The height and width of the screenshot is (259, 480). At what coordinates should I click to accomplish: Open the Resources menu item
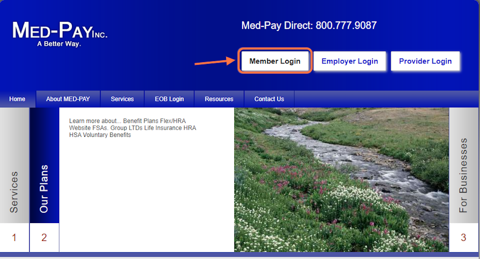(x=219, y=99)
